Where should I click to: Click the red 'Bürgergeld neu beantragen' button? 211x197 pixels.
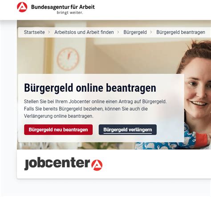(58, 130)
